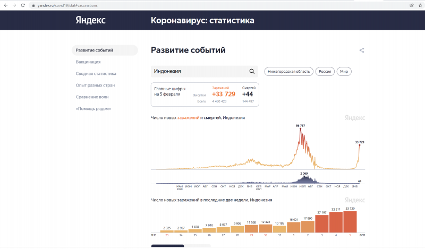
Task: Click the yandex.ru/covid19 address bar URL
Action: (x=67, y=5)
